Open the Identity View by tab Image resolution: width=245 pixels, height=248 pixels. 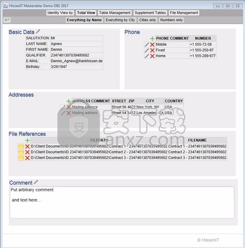(x=60, y=13)
